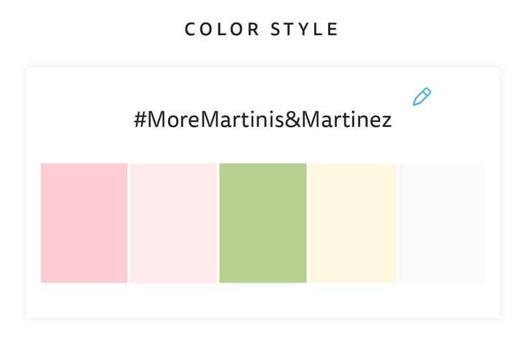Click the word COLOR in the heading
The height and width of the screenshot is (357, 526).
(x=224, y=29)
